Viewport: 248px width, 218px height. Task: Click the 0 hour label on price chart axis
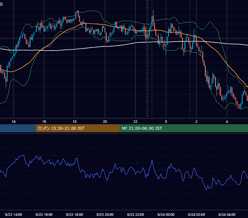point(166,121)
